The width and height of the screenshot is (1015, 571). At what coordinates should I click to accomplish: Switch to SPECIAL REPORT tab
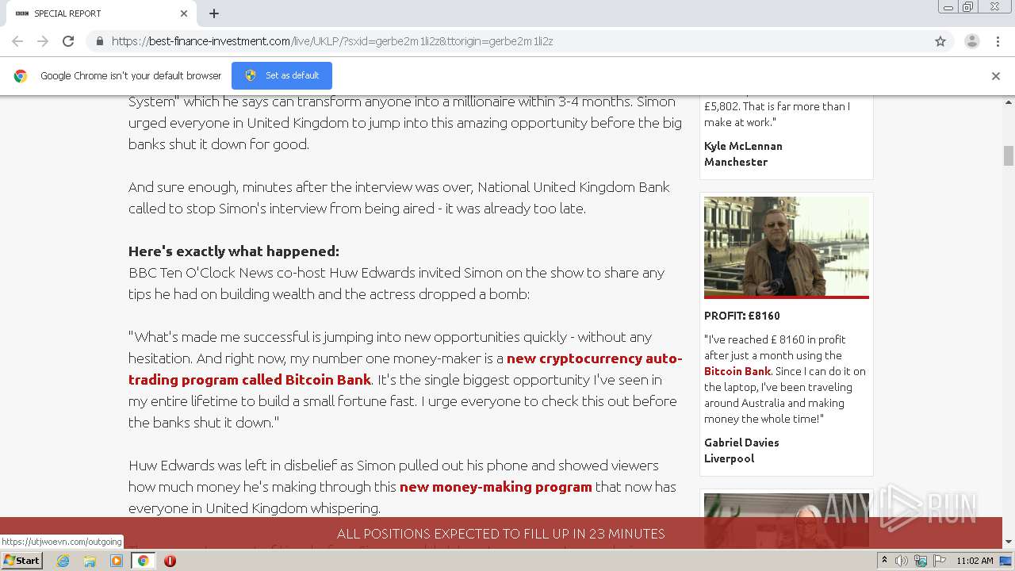(x=101, y=13)
